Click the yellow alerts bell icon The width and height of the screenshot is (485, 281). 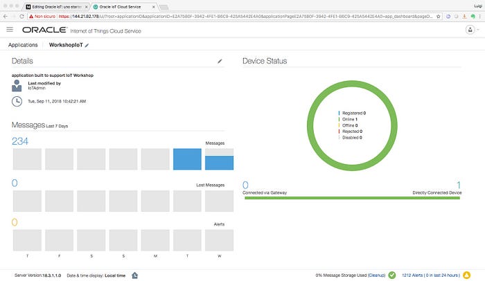click(x=467, y=275)
